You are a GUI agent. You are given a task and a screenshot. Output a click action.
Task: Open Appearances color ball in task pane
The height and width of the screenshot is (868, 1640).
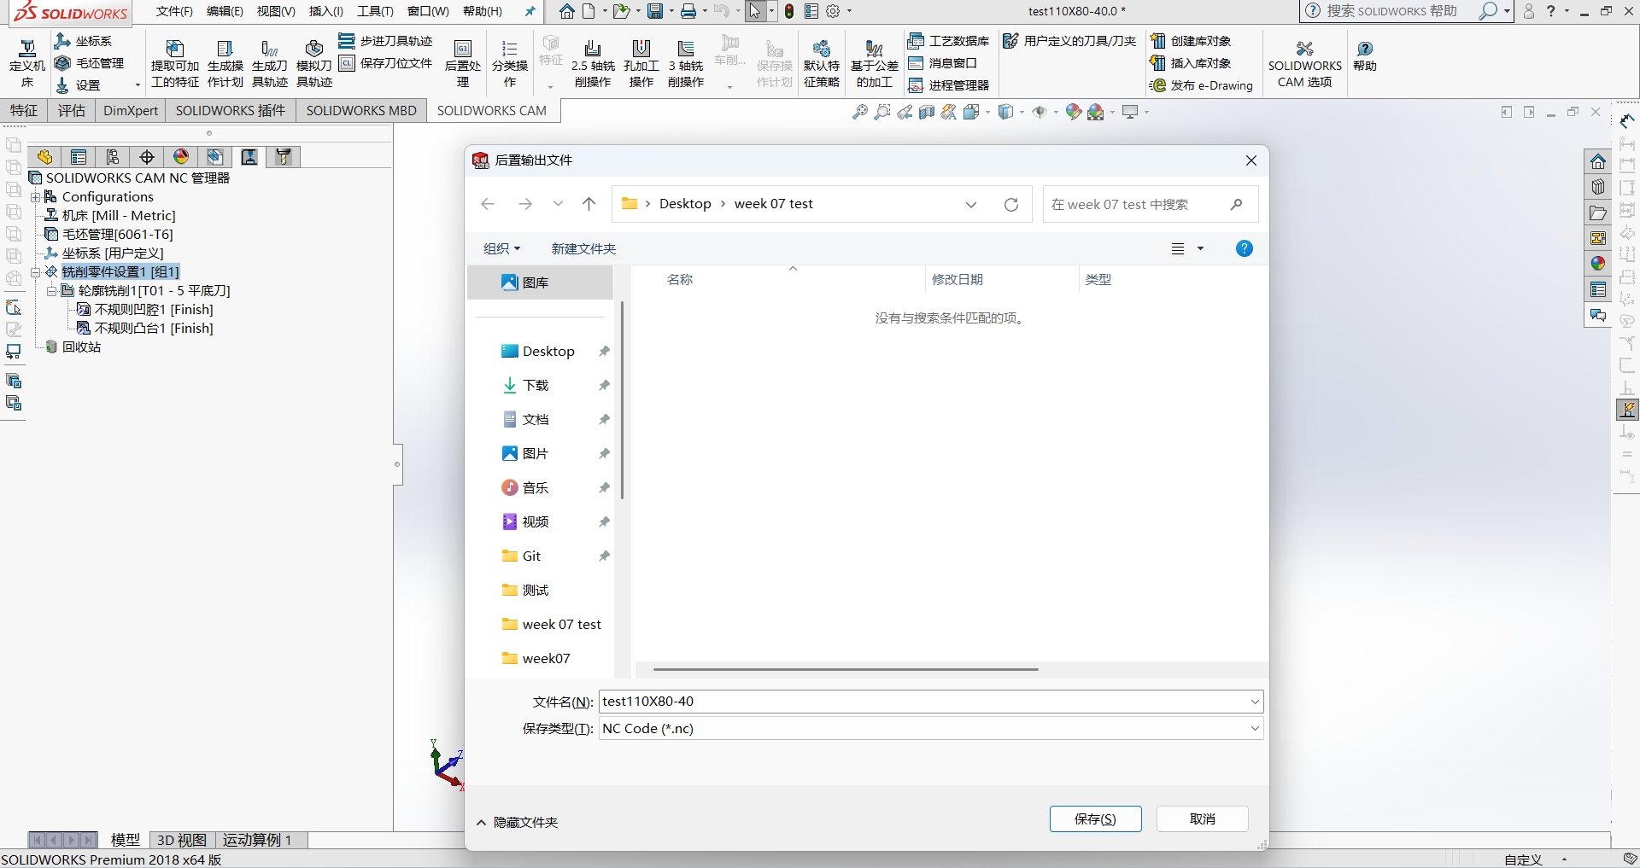pos(1598,264)
